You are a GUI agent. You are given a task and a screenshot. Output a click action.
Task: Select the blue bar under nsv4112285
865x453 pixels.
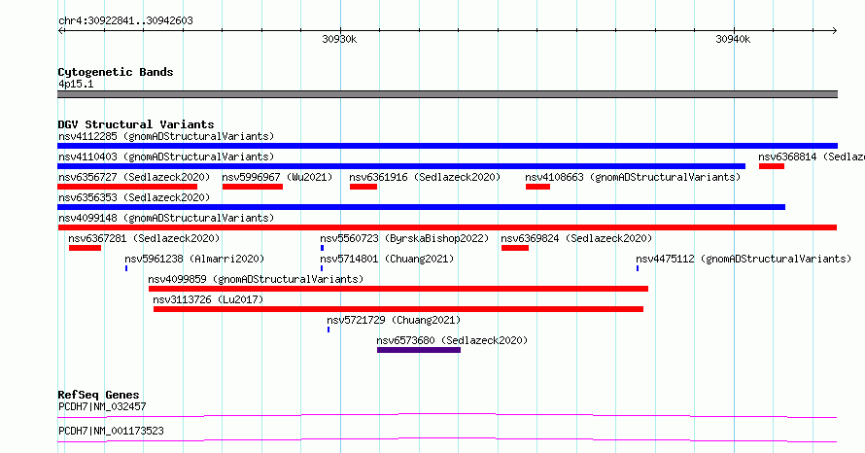(447, 146)
